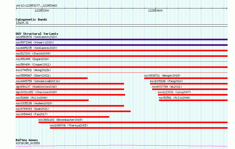This screenshot has height=149, width=235.
Task: Click the red bar under nsv5595967
Action: tap(51, 78)
